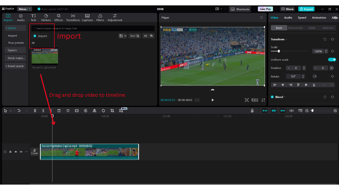Click the Rotate clip icon

click(x=103, y=111)
